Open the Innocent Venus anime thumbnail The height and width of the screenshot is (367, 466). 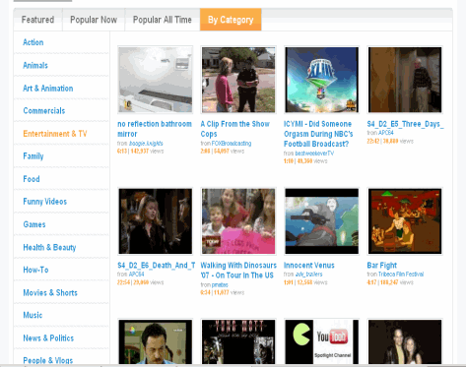click(321, 221)
